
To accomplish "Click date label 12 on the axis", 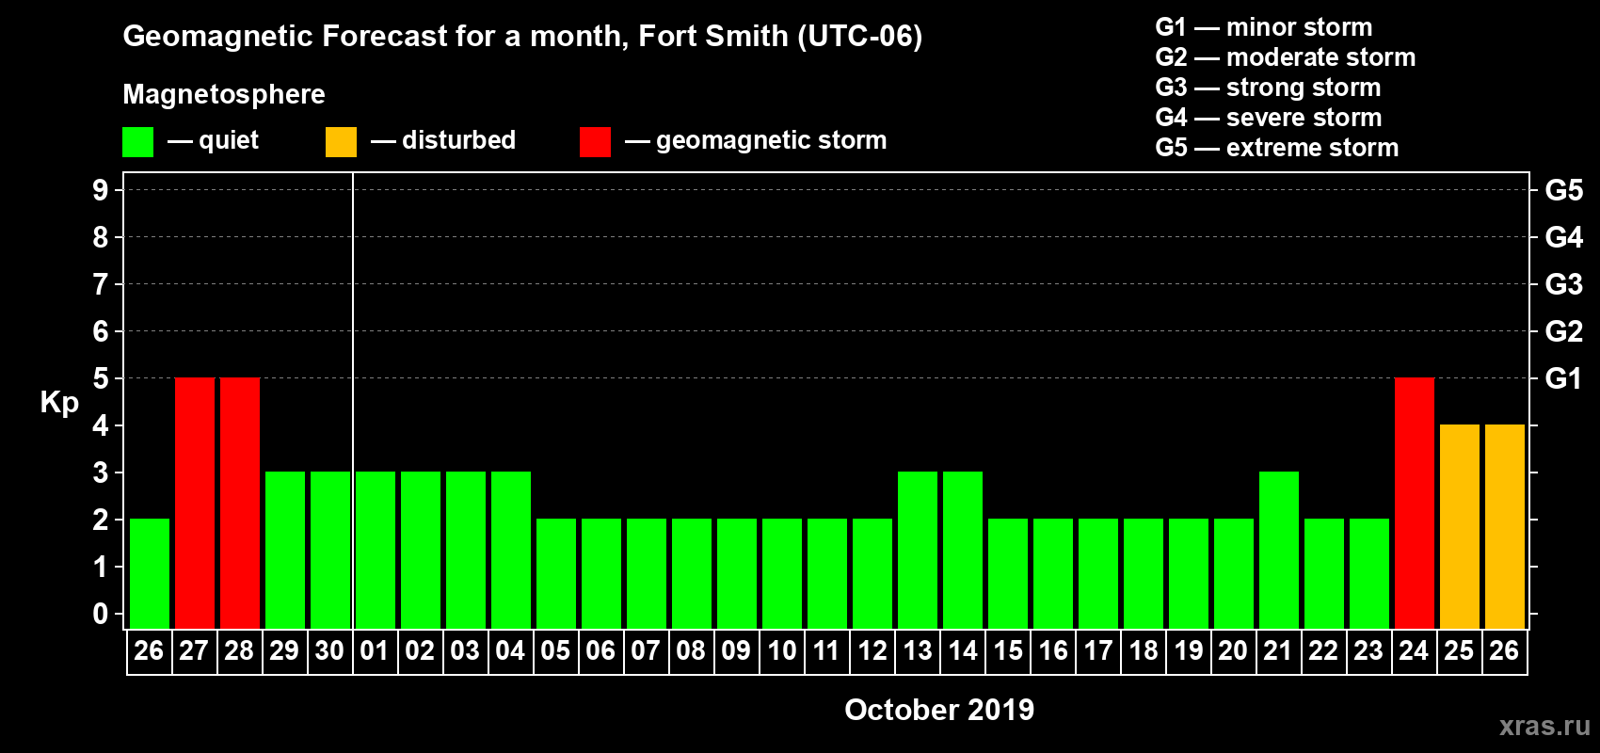I will (872, 651).
